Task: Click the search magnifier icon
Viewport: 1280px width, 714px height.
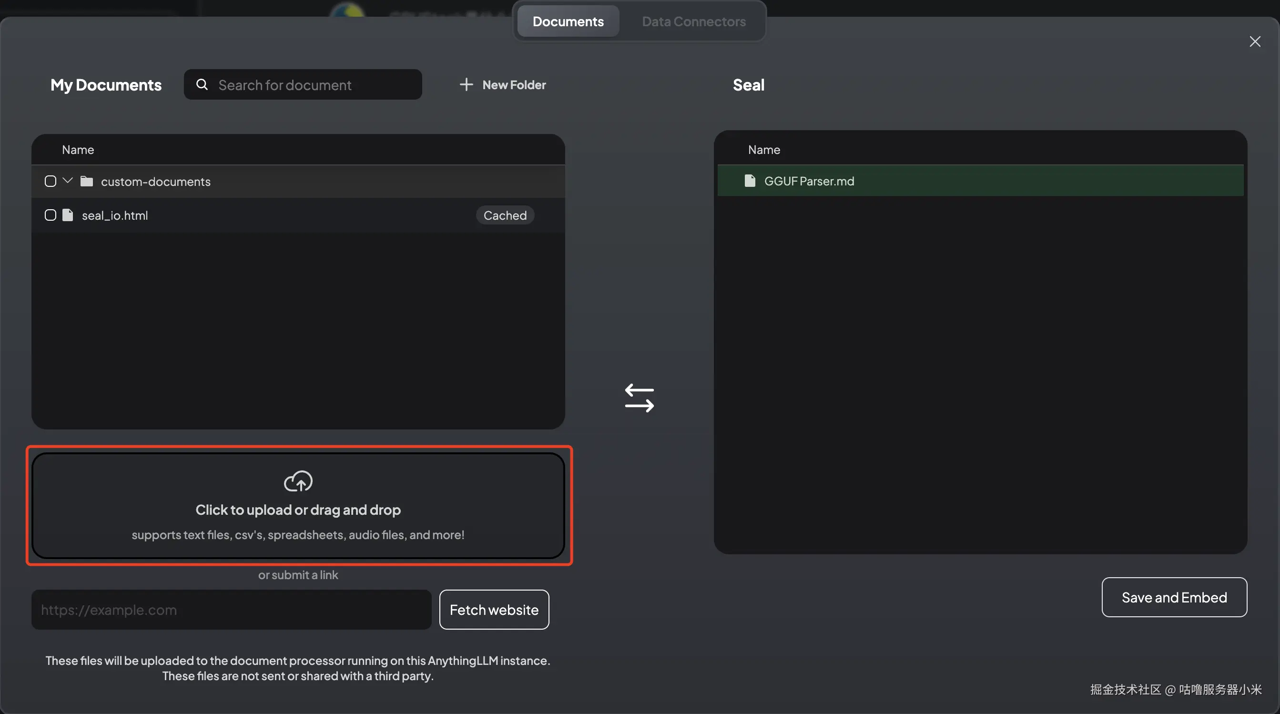Action: tap(202, 84)
